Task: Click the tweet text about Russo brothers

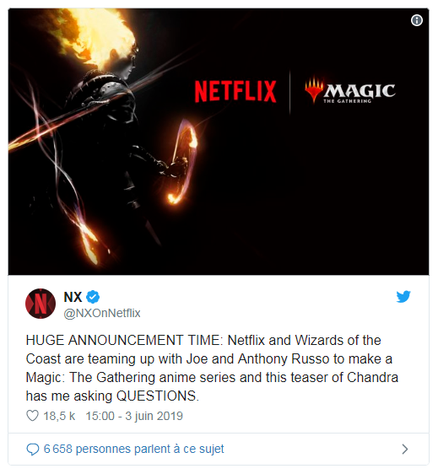Action: pos(212,368)
